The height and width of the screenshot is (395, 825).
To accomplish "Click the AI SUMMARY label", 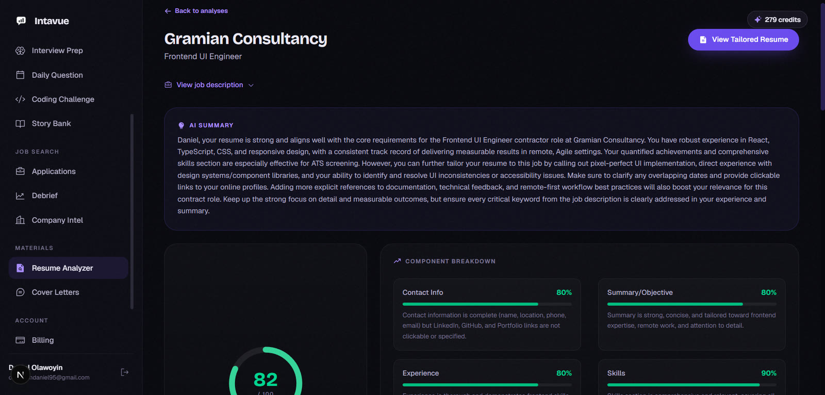I will click(x=211, y=125).
